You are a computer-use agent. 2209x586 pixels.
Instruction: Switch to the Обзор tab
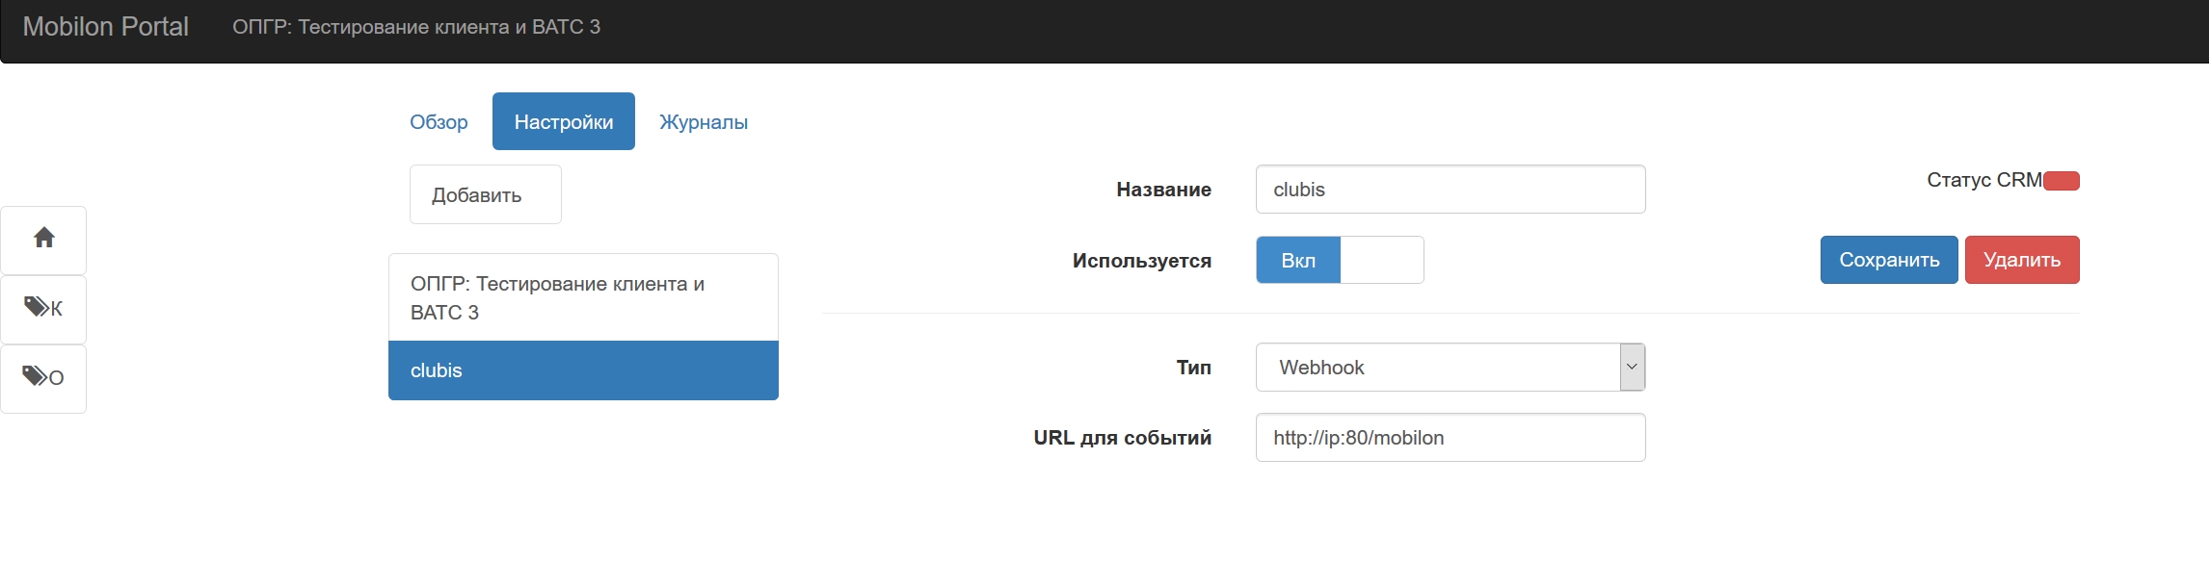click(439, 122)
